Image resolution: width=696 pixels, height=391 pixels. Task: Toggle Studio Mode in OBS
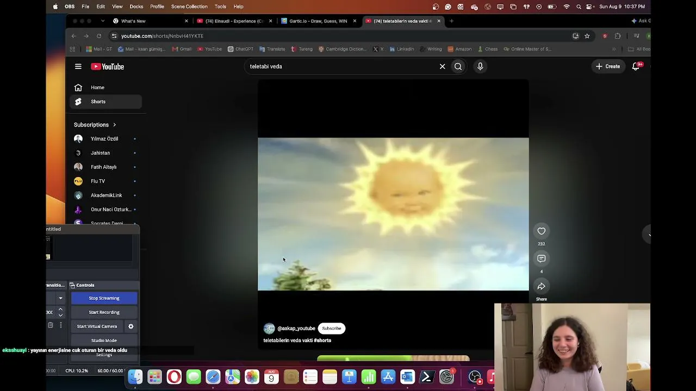pyautogui.click(x=104, y=340)
